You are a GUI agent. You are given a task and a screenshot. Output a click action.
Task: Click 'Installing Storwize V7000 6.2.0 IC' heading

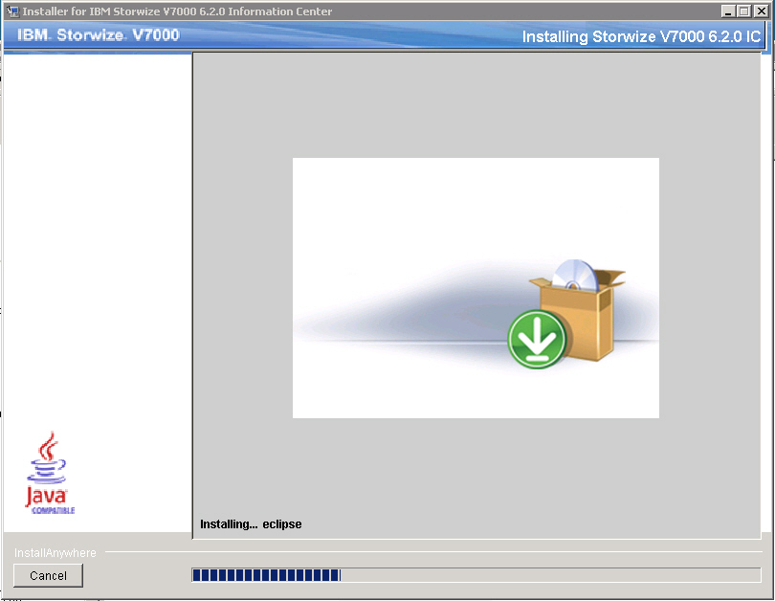coord(641,36)
